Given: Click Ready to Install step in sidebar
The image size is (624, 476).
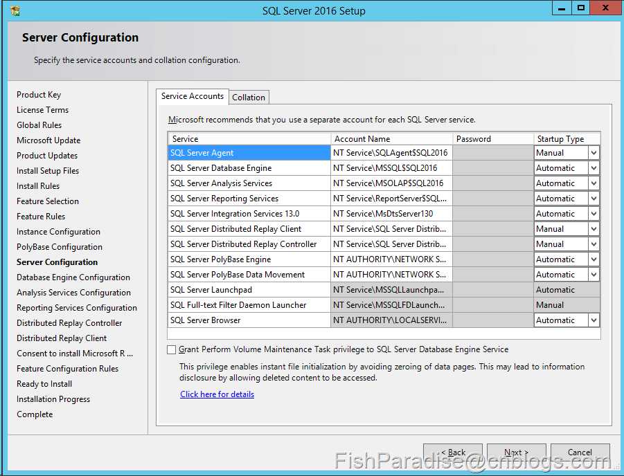Looking at the screenshot, I should click(44, 384).
